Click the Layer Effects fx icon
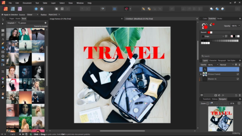The height and width of the screenshot is (136, 242). pos(223,95)
